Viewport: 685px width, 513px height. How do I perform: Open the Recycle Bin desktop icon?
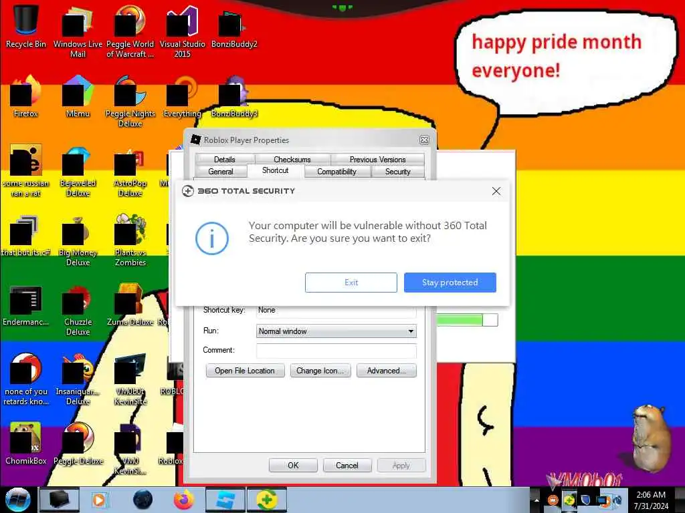coord(26,26)
